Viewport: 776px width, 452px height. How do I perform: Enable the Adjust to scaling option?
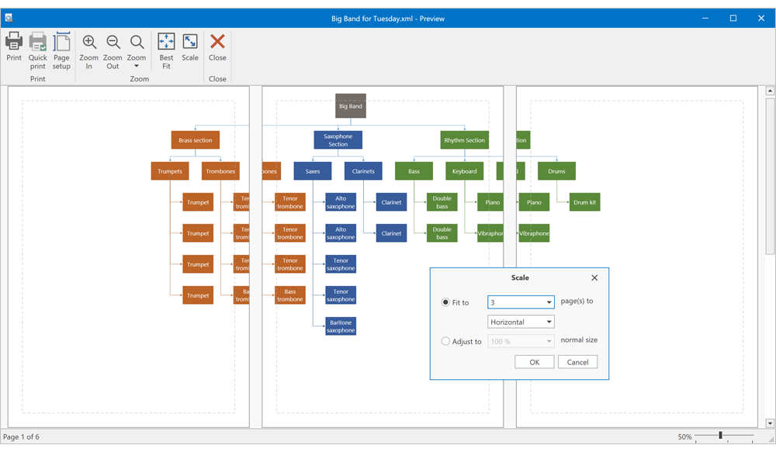pos(445,340)
